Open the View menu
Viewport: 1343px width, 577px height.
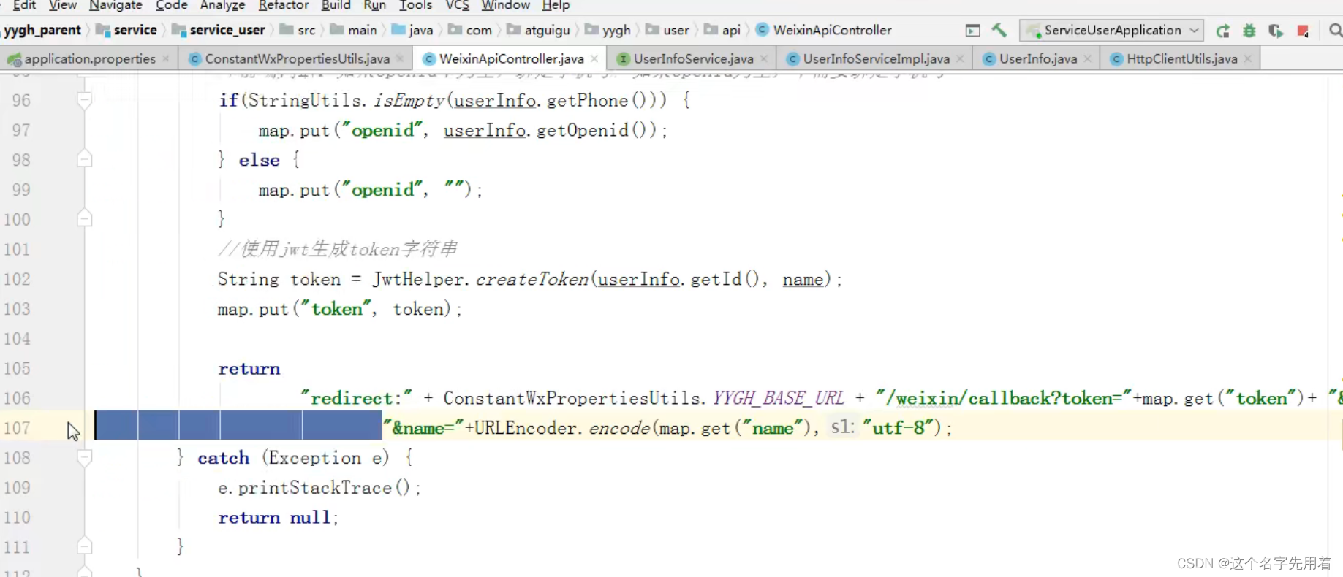(62, 5)
